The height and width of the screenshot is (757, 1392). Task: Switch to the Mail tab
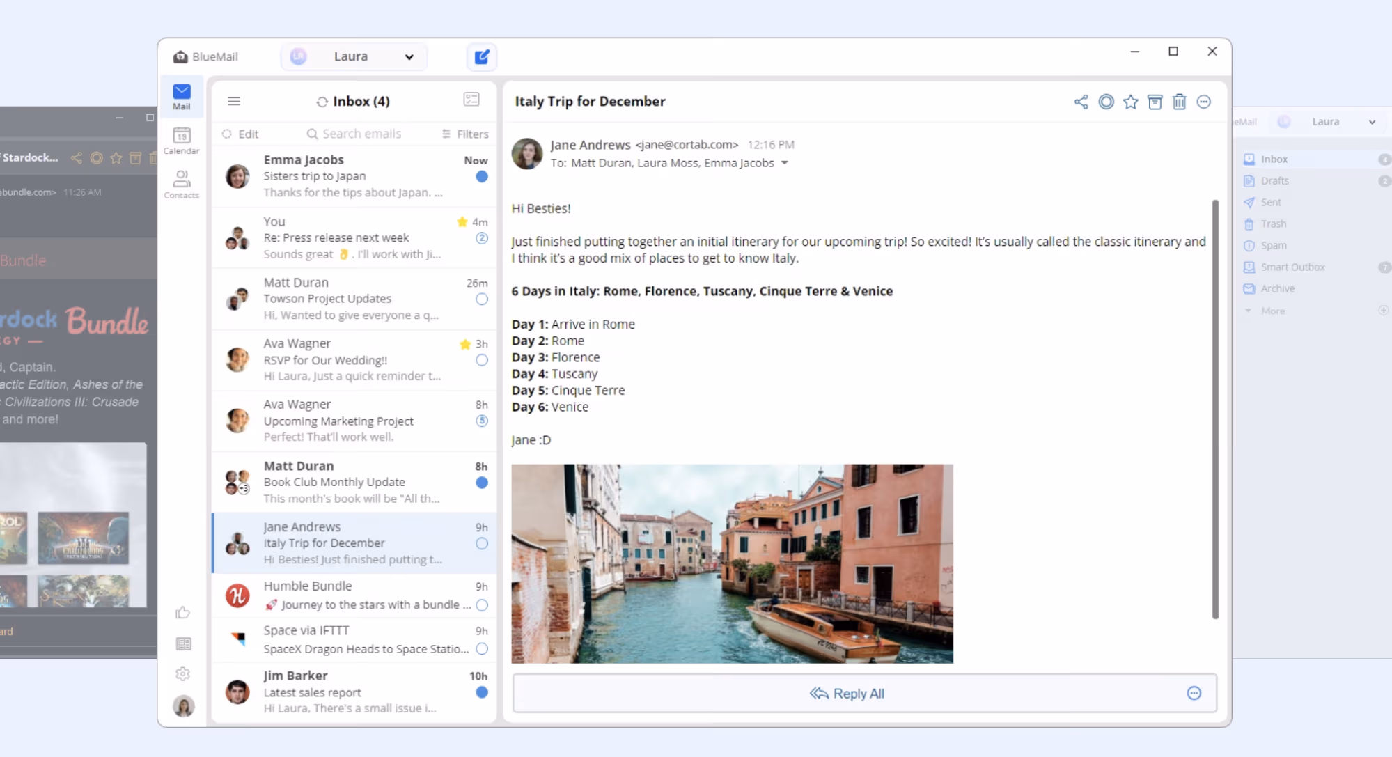tap(182, 97)
